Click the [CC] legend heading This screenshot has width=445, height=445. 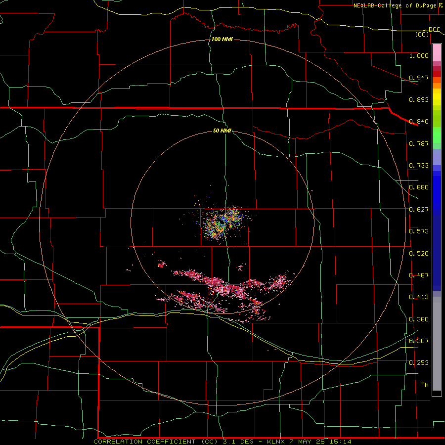[x=422, y=34]
